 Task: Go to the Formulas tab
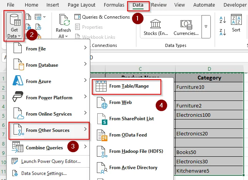click(x=114, y=5)
